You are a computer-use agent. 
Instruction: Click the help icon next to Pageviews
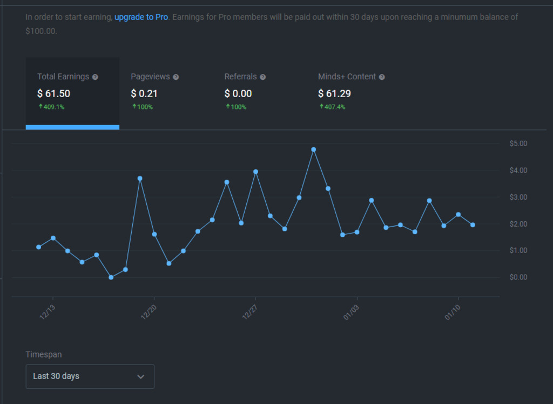click(176, 77)
